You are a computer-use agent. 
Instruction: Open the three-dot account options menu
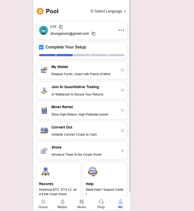(121, 30)
